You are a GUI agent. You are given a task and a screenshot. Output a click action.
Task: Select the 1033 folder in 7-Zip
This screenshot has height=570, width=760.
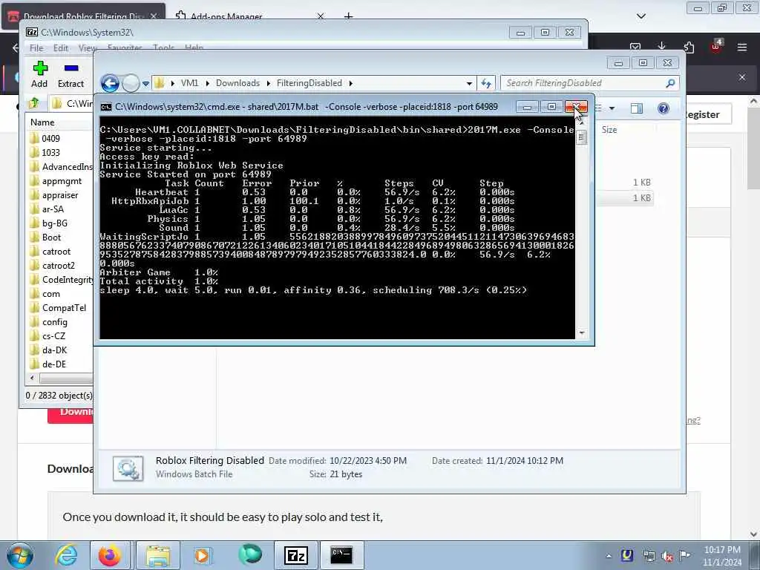tap(51, 153)
